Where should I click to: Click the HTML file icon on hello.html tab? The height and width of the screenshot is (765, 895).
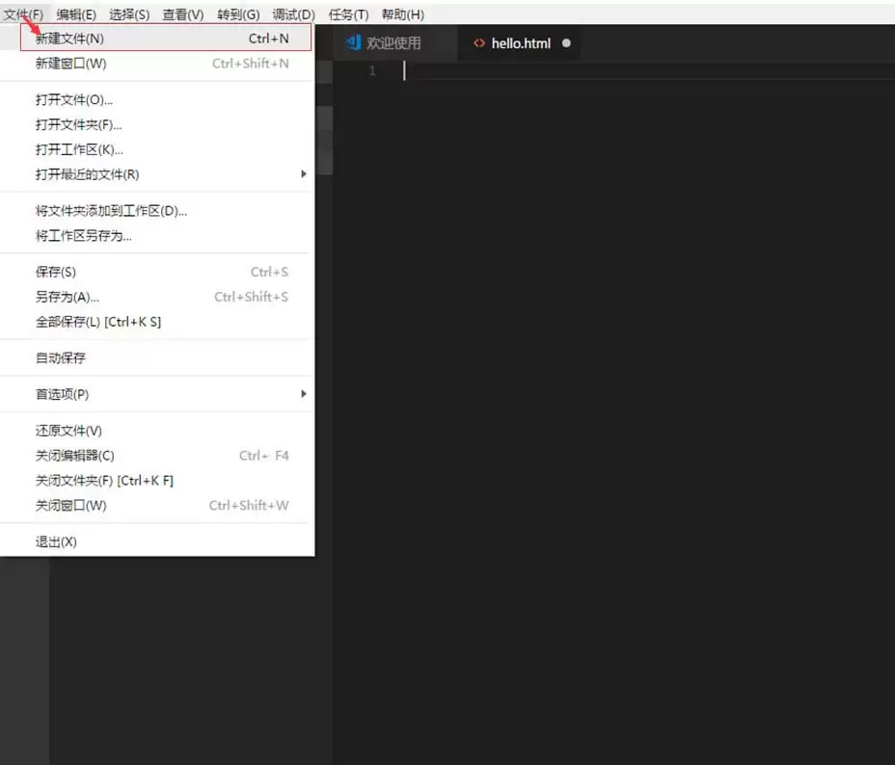(x=478, y=43)
